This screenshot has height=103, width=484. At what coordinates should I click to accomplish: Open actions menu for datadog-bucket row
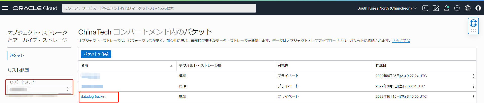[474, 96]
